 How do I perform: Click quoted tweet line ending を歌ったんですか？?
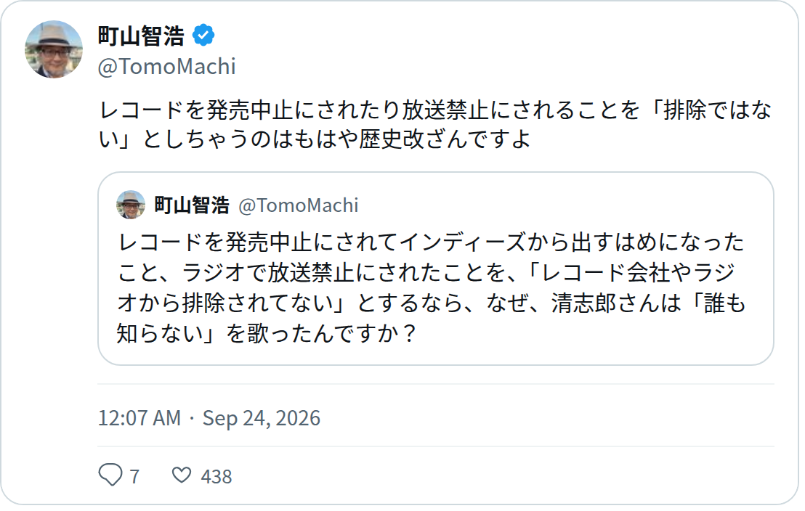(x=267, y=333)
